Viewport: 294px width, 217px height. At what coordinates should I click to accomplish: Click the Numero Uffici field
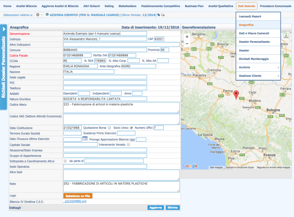tap(159, 128)
